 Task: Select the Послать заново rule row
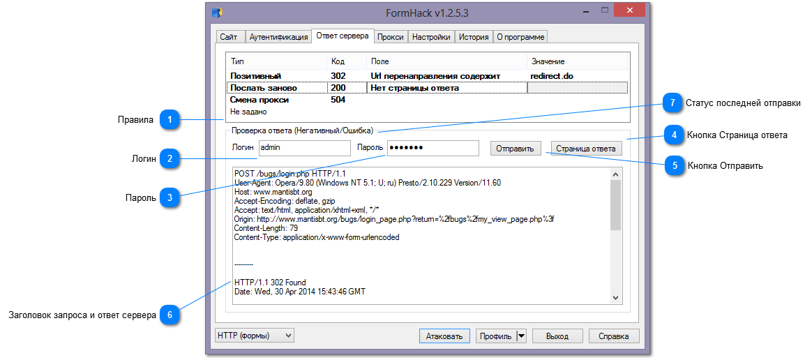[264, 88]
